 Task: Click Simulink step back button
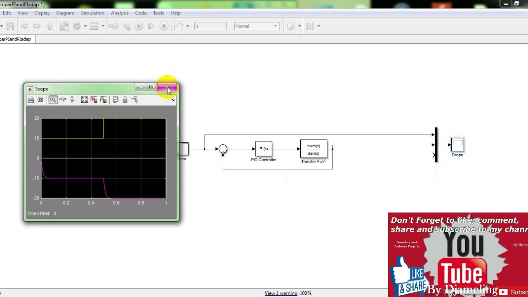[127, 26]
